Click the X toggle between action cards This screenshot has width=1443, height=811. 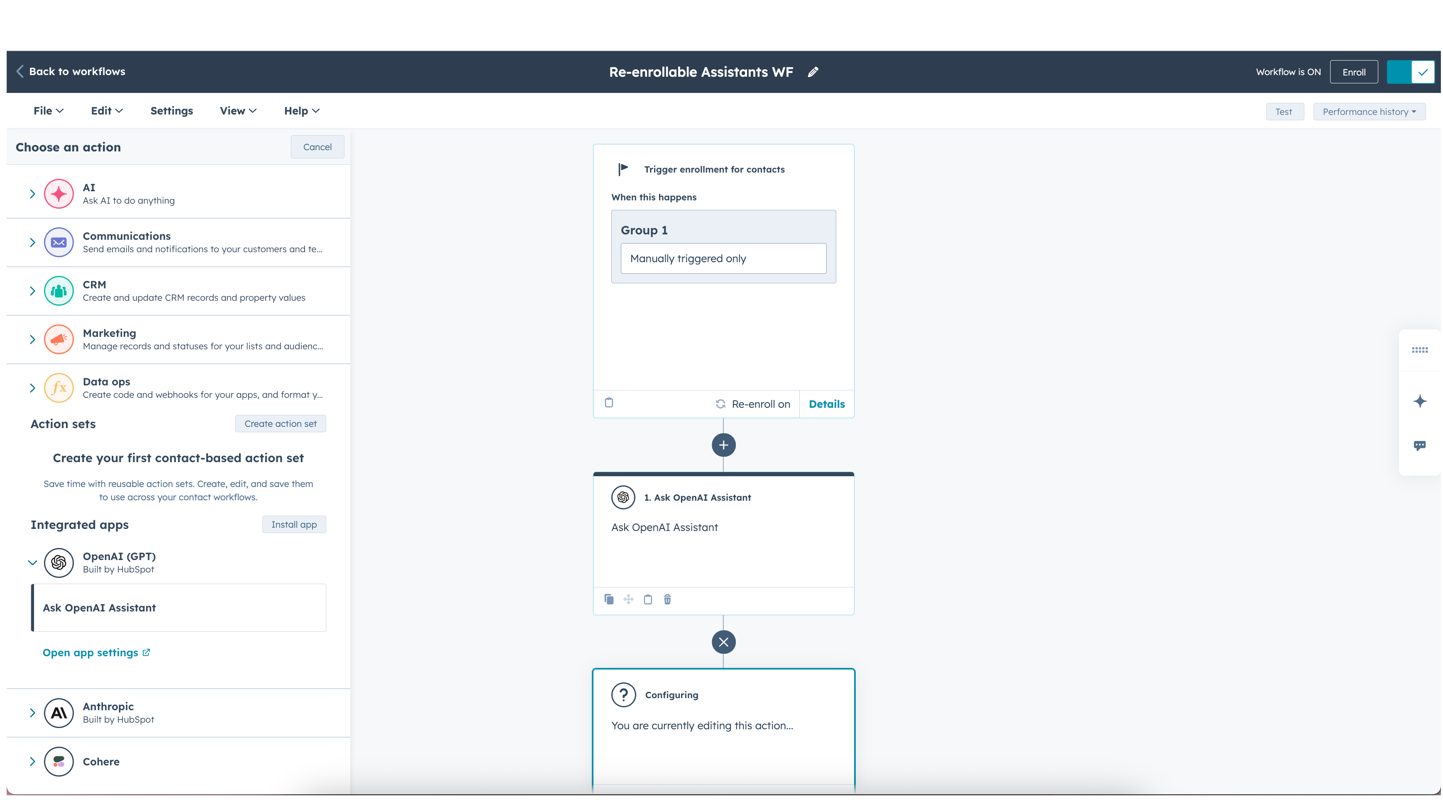723,642
